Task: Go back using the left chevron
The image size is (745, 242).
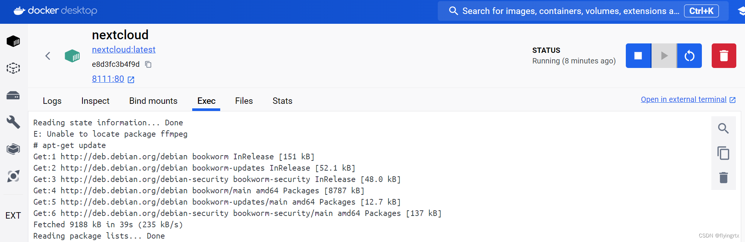Action: pyautogui.click(x=48, y=56)
